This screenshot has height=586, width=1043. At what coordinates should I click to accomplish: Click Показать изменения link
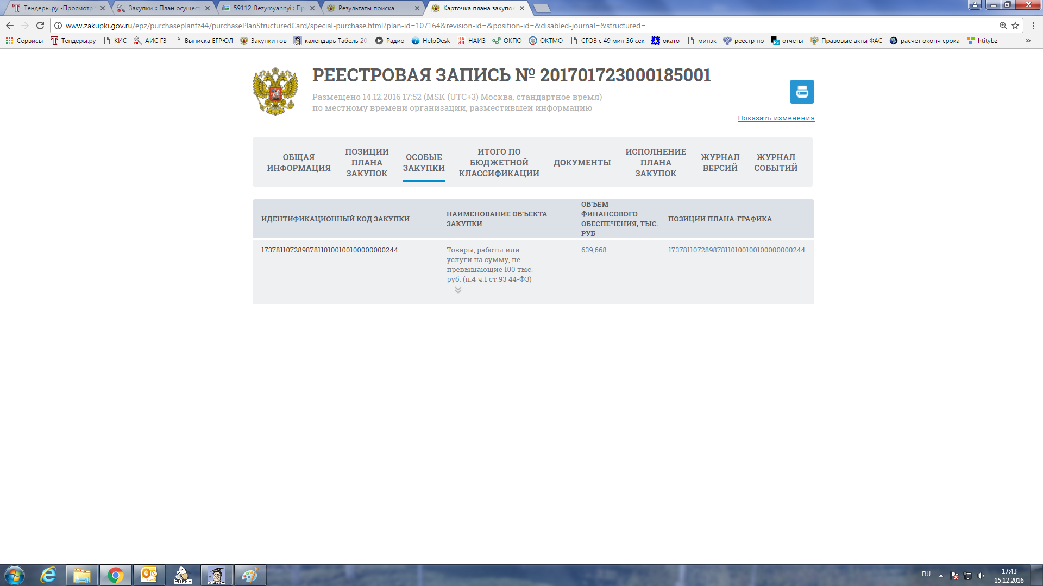point(776,118)
